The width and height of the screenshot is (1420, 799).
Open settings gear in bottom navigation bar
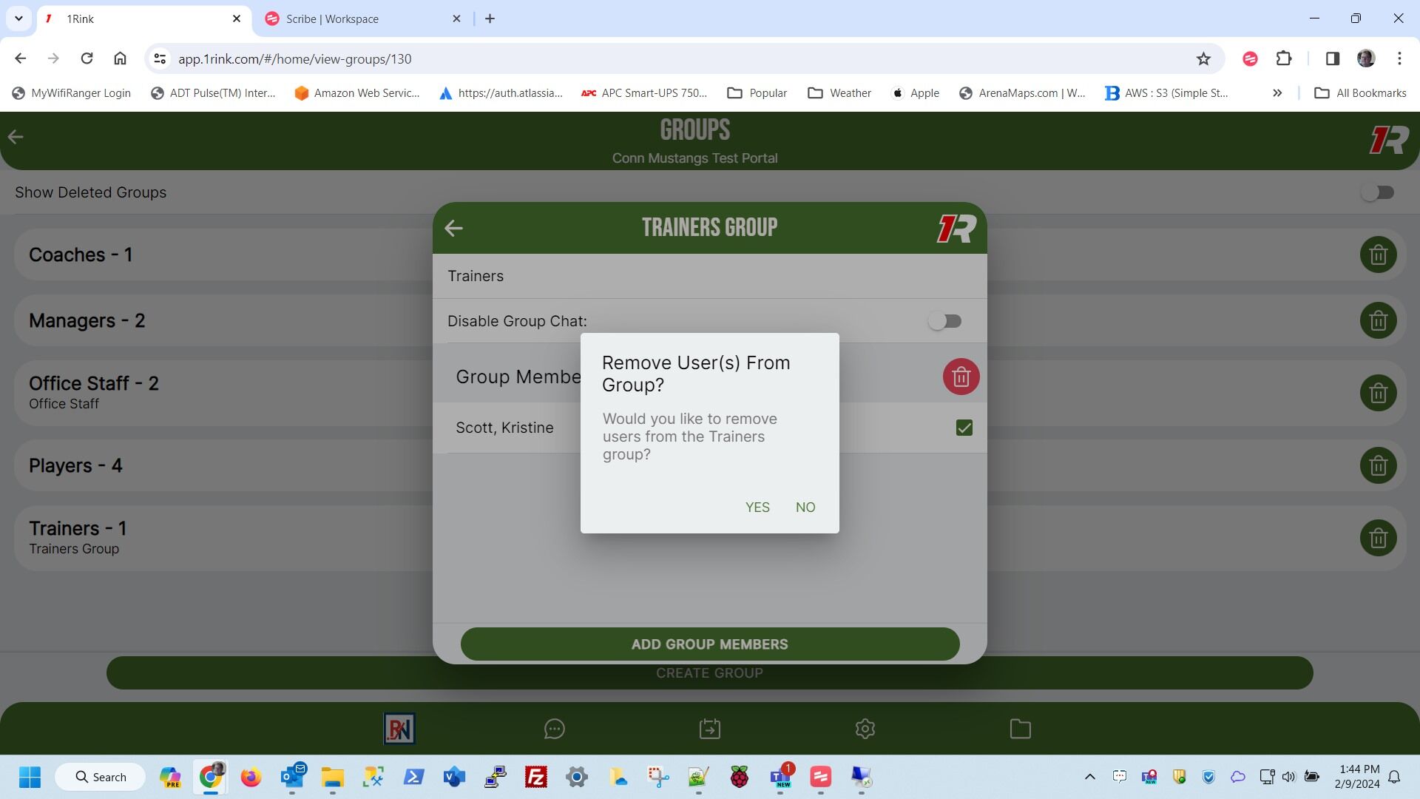click(865, 729)
